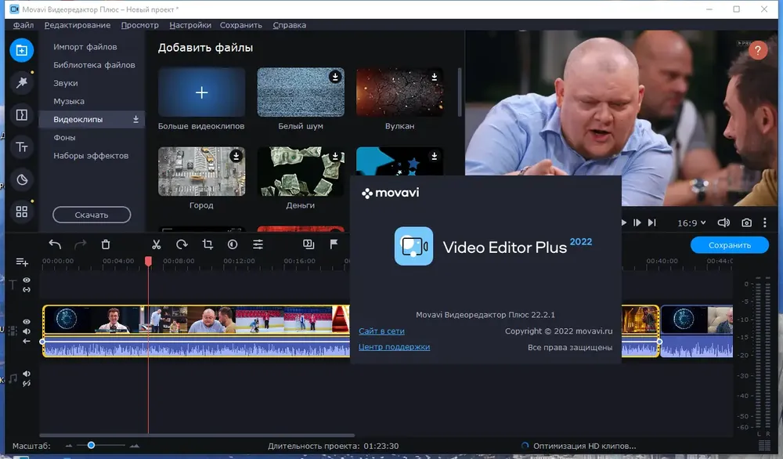Open the transition wizard icon
The image size is (783, 459).
(309, 244)
